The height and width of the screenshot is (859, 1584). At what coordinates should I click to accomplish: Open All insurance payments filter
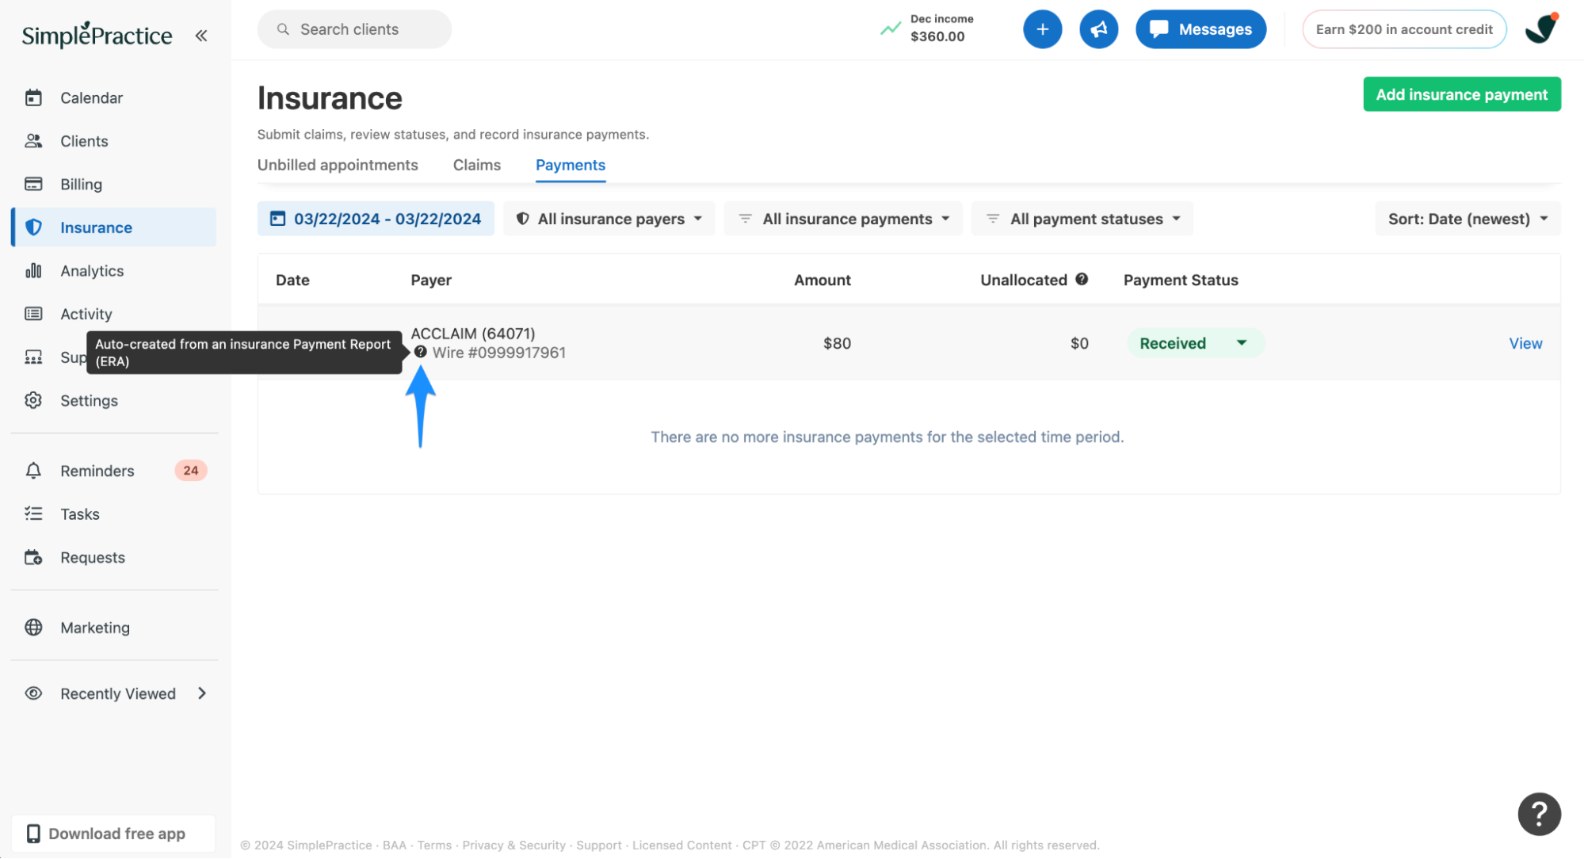click(x=843, y=219)
